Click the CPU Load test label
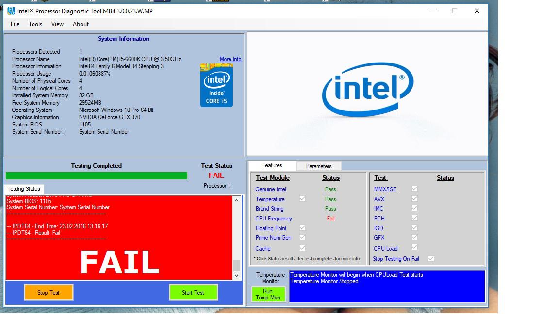Viewport: 559px width, 314px height. coord(385,249)
